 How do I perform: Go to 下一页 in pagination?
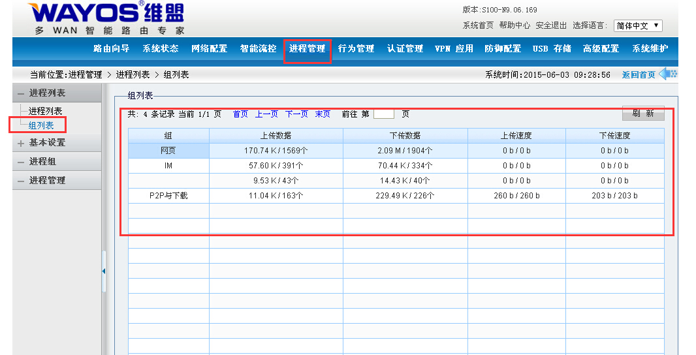(x=296, y=114)
